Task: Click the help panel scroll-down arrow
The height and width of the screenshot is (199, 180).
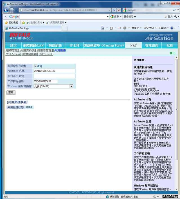Action: pyautogui.click(x=176, y=189)
